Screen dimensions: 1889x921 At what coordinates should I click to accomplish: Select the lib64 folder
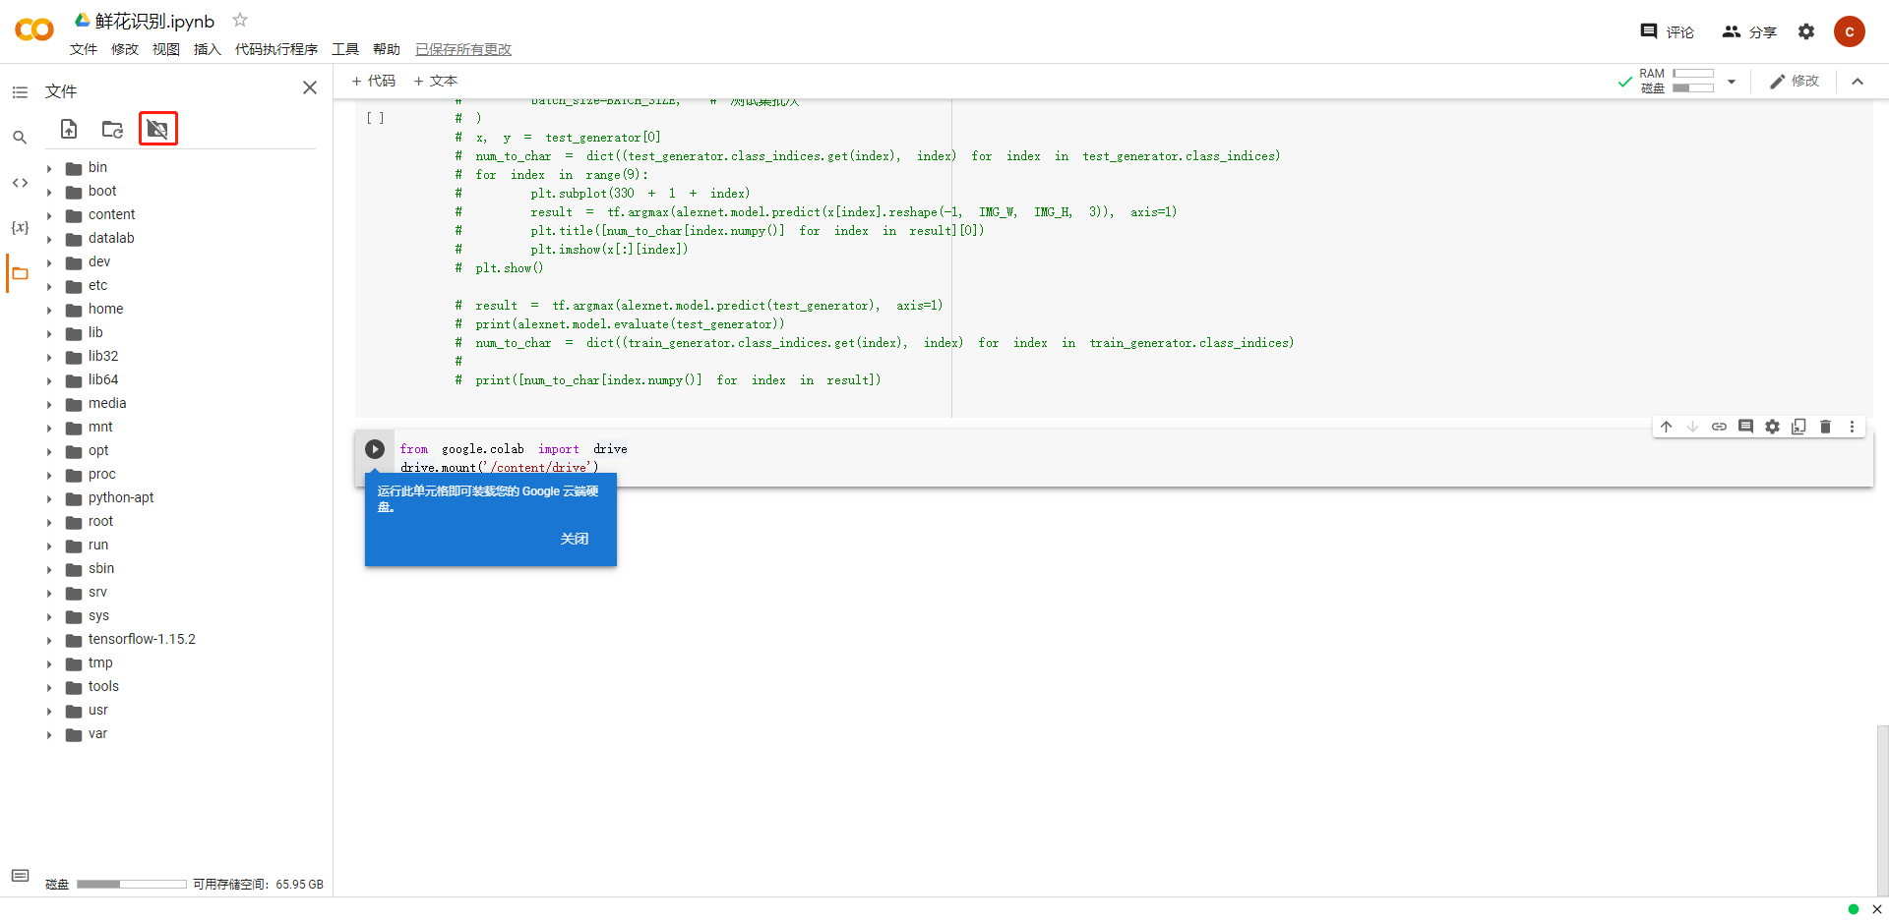(x=103, y=380)
